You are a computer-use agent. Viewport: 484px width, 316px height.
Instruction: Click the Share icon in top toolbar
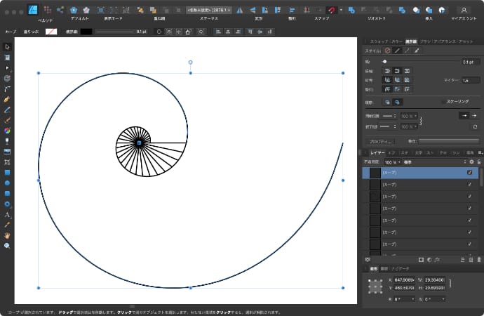coord(60,10)
